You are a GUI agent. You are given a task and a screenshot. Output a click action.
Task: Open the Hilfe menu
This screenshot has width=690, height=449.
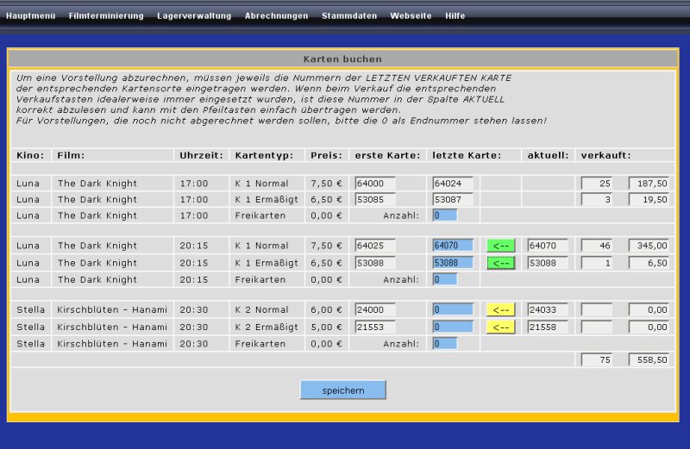click(455, 16)
